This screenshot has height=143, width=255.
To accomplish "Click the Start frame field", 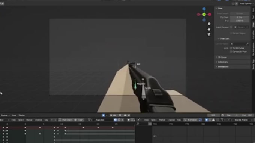I will pyautogui.click(x=232, y=115).
